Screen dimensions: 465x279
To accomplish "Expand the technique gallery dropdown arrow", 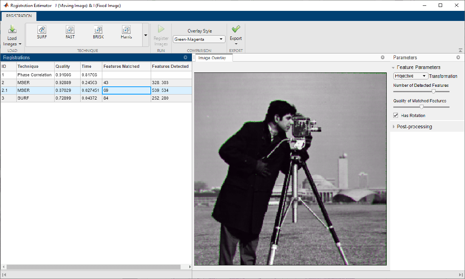I will 146,35.
